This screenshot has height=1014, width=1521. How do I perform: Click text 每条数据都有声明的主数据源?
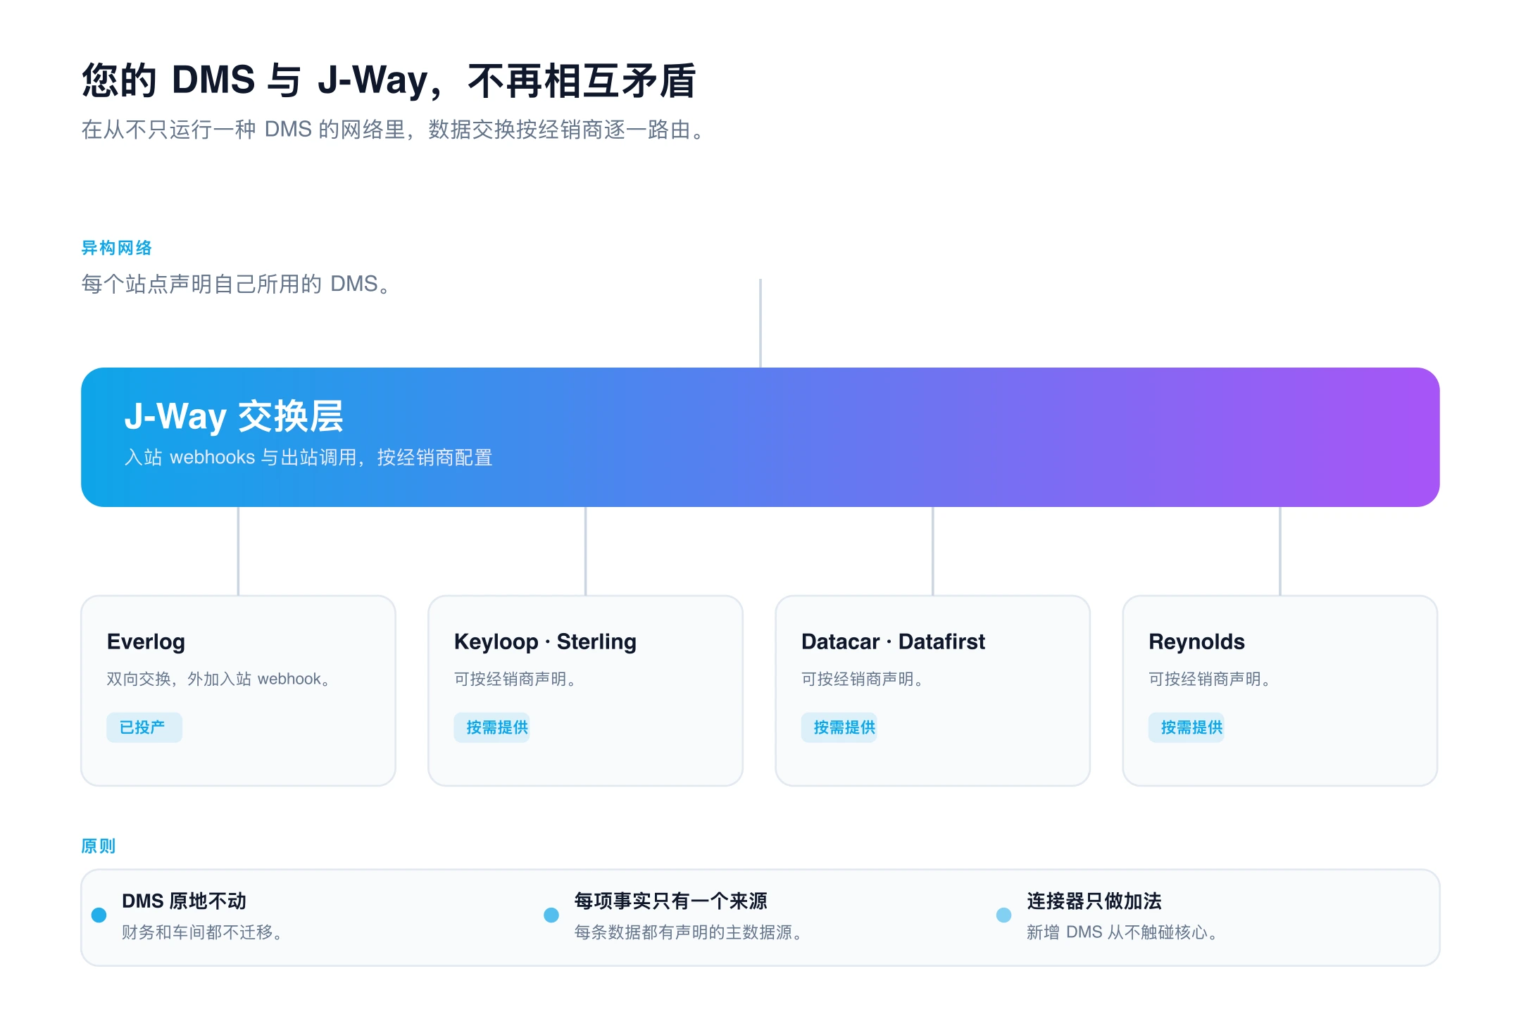[688, 932]
